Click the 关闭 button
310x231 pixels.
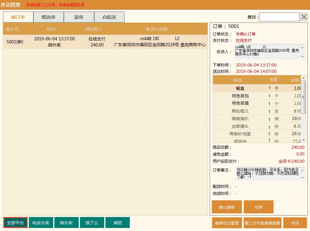(295, 223)
